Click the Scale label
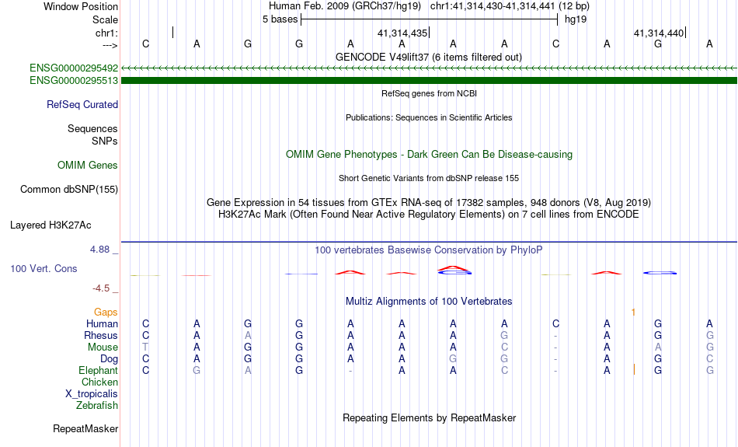 [106, 19]
